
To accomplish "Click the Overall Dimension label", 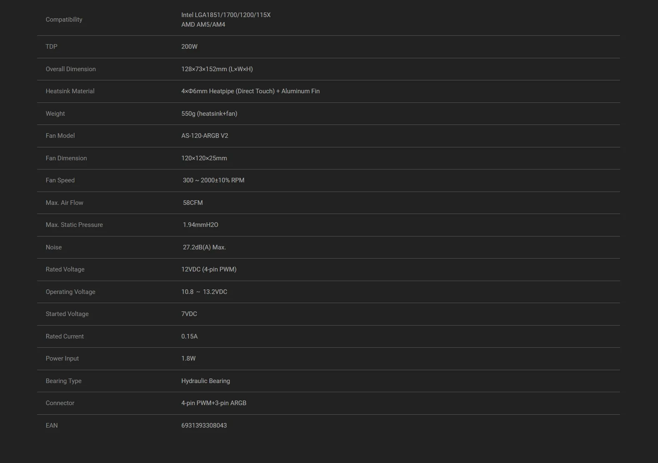I will coord(71,69).
